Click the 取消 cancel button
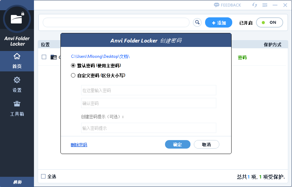 [x=206, y=144]
